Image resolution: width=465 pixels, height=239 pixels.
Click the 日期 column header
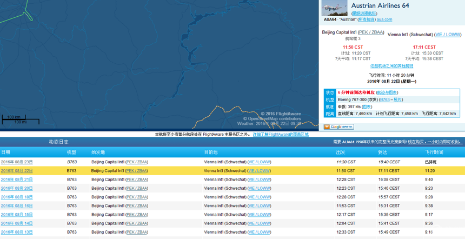click(x=5, y=152)
